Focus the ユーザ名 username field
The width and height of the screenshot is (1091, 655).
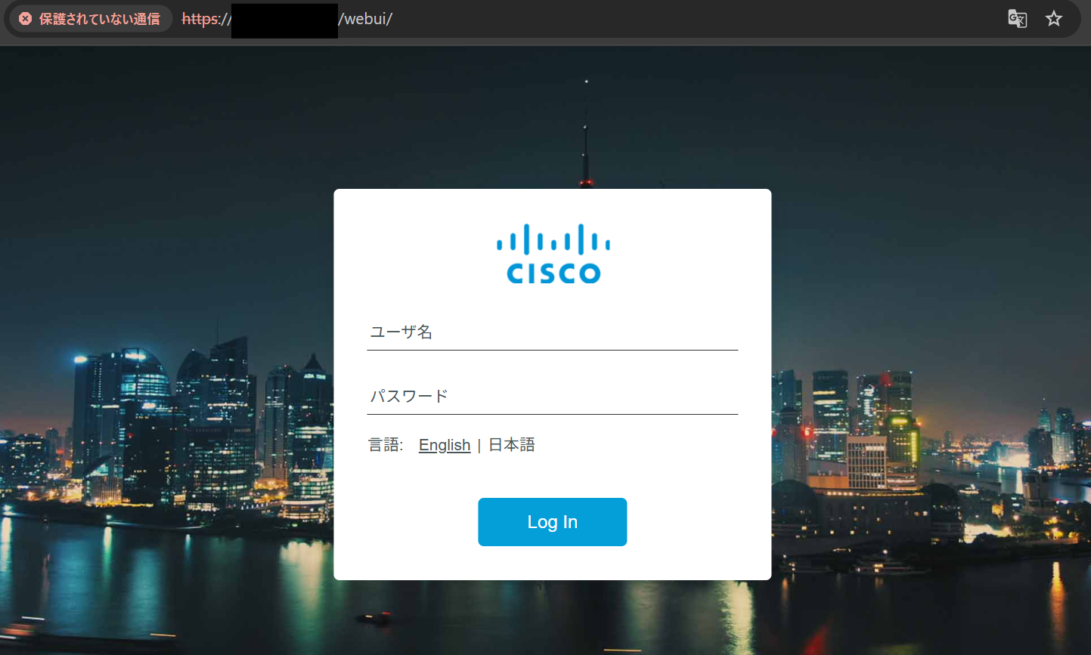pyautogui.click(x=552, y=332)
